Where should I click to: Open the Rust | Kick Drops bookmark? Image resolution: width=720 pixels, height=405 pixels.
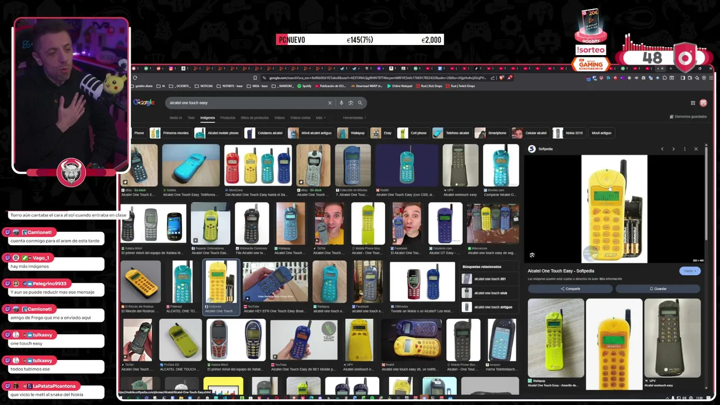(x=430, y=86)
